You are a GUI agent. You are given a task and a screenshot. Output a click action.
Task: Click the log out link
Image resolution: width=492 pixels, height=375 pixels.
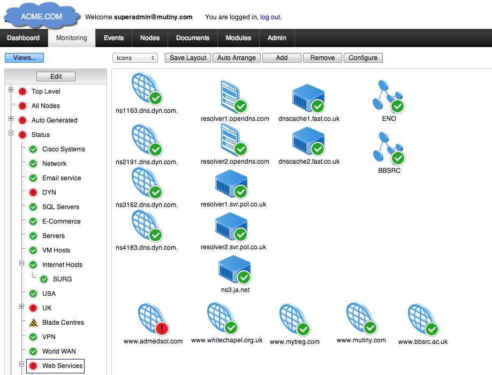270,17
